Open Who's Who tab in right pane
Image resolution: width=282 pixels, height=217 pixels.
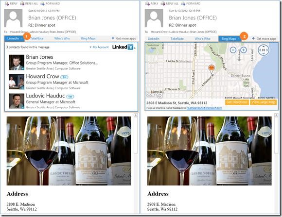(203, 39)
